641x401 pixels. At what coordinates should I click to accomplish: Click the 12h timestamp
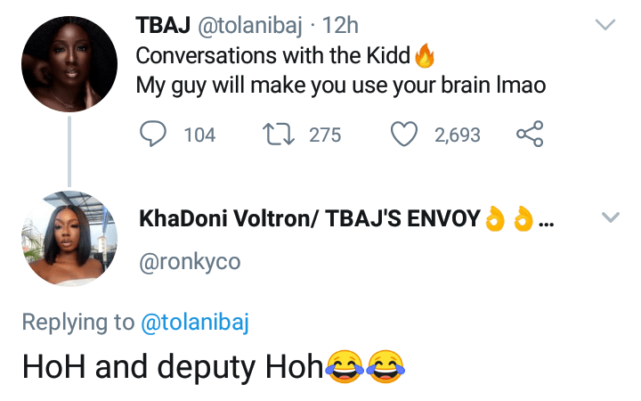[339, 27]
